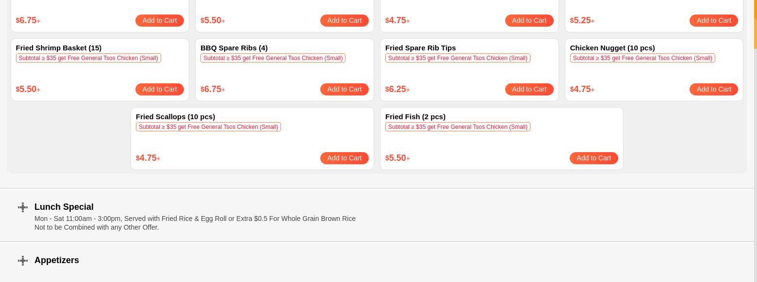Expand the Appetizers section plus icon
The height and width of the screenshot is (282, 757).
tap(23, 261)
